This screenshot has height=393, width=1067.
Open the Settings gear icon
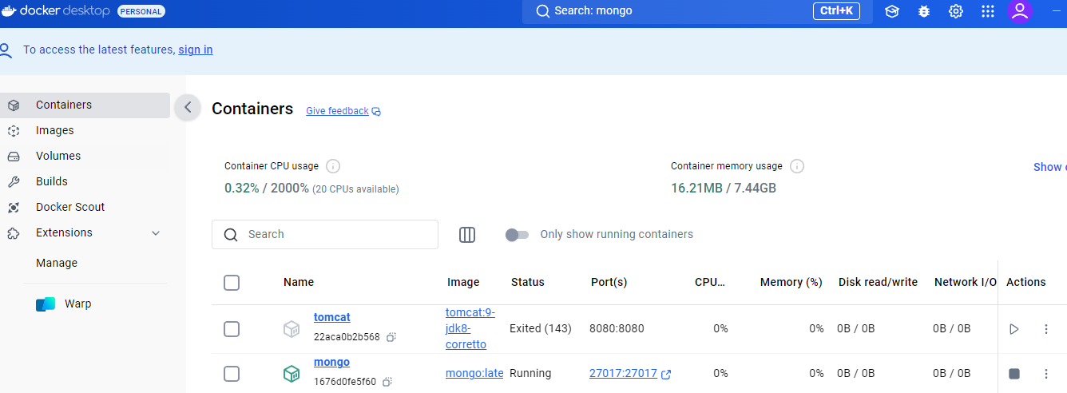point(956,11)
